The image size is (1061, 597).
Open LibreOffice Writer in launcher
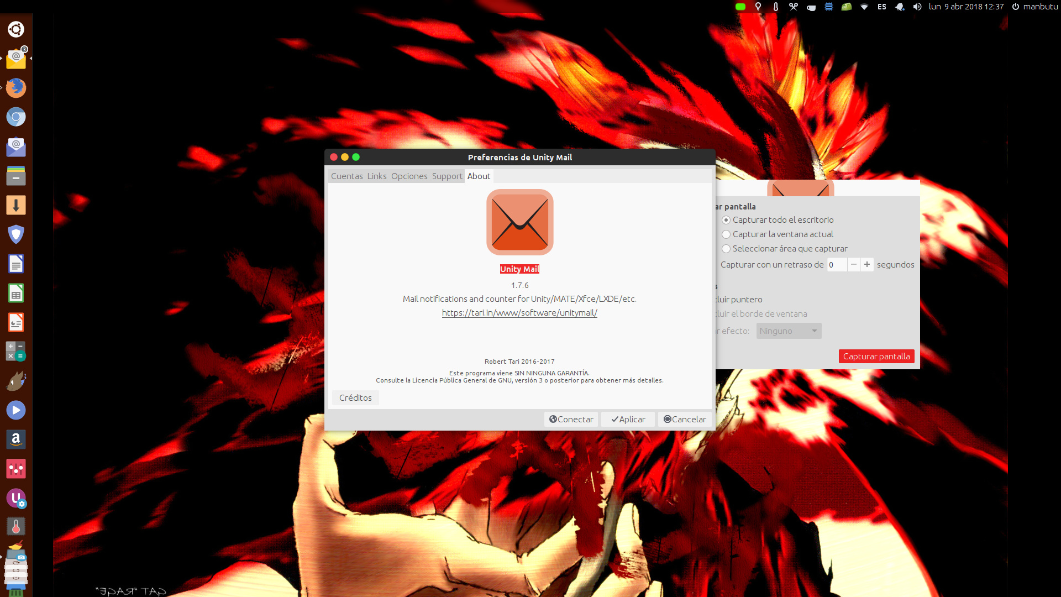tap(16, 264)
